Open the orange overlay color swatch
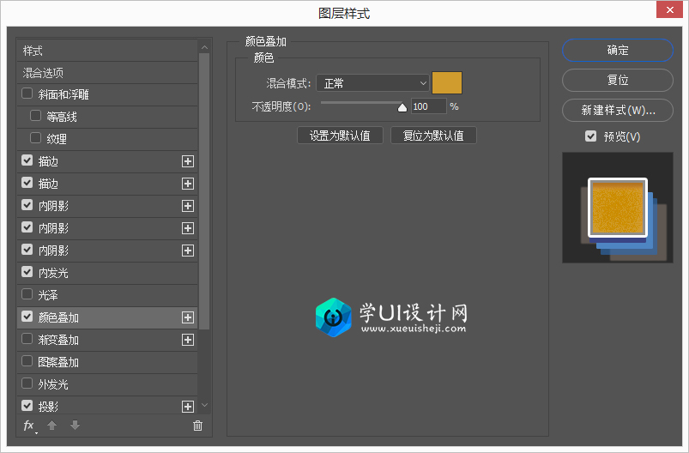 click(x=447, y=83)
